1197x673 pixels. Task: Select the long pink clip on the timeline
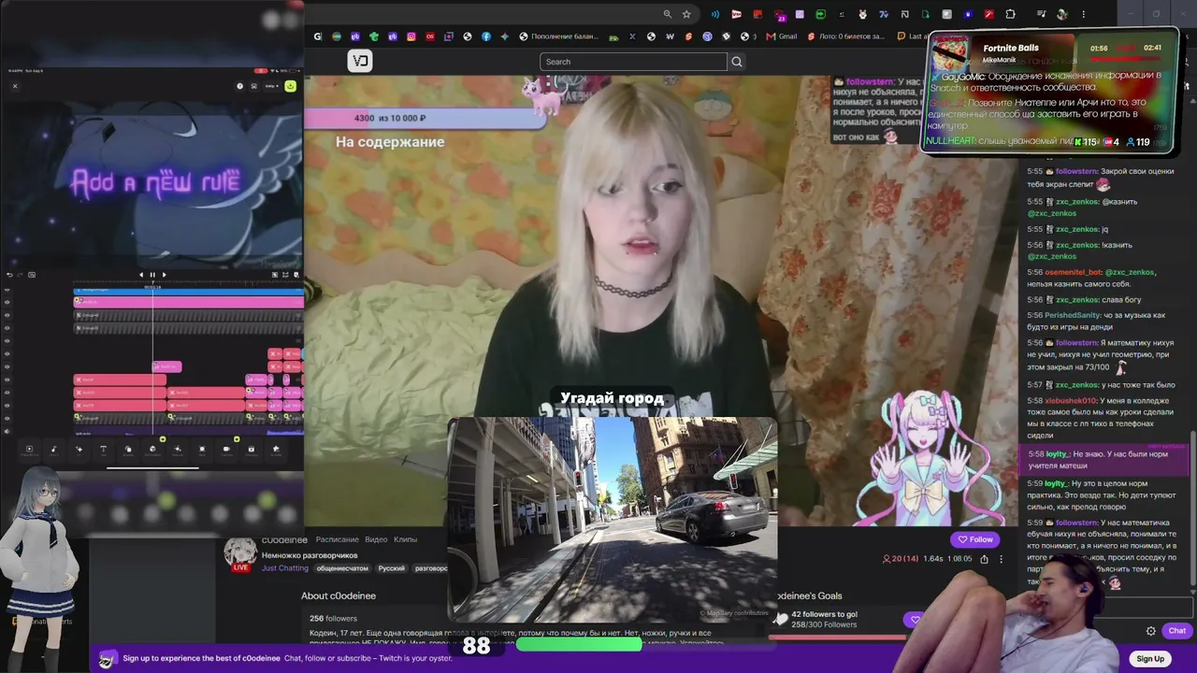tap(189, 302)
